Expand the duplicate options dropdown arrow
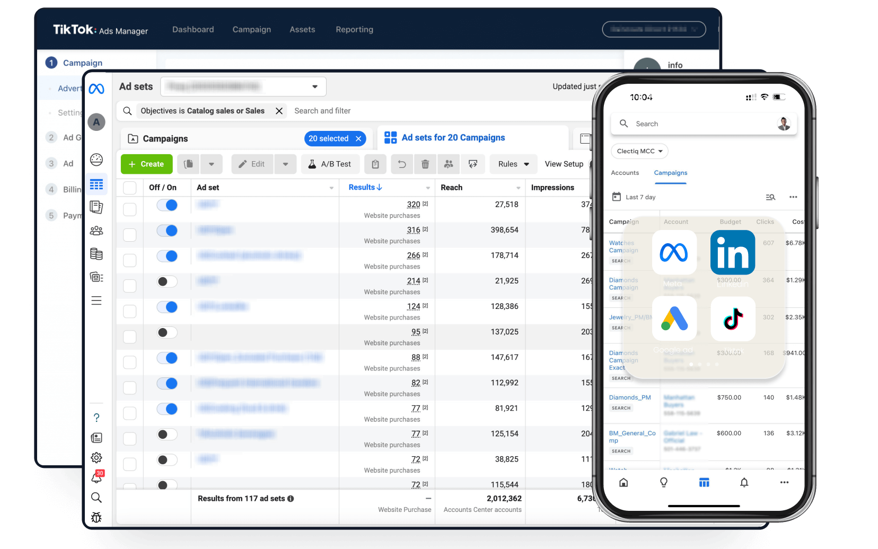Screen dimensions: 878x549 [212, 164]
